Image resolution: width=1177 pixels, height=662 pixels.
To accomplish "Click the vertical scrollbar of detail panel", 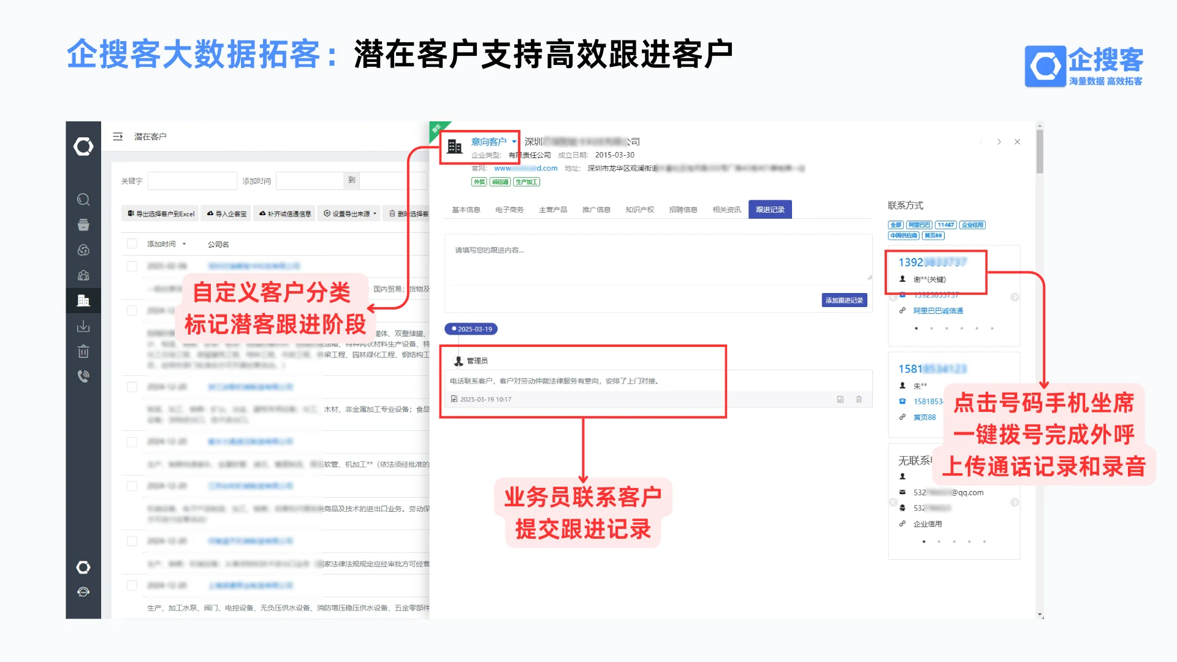I will tap(1040, 150).
